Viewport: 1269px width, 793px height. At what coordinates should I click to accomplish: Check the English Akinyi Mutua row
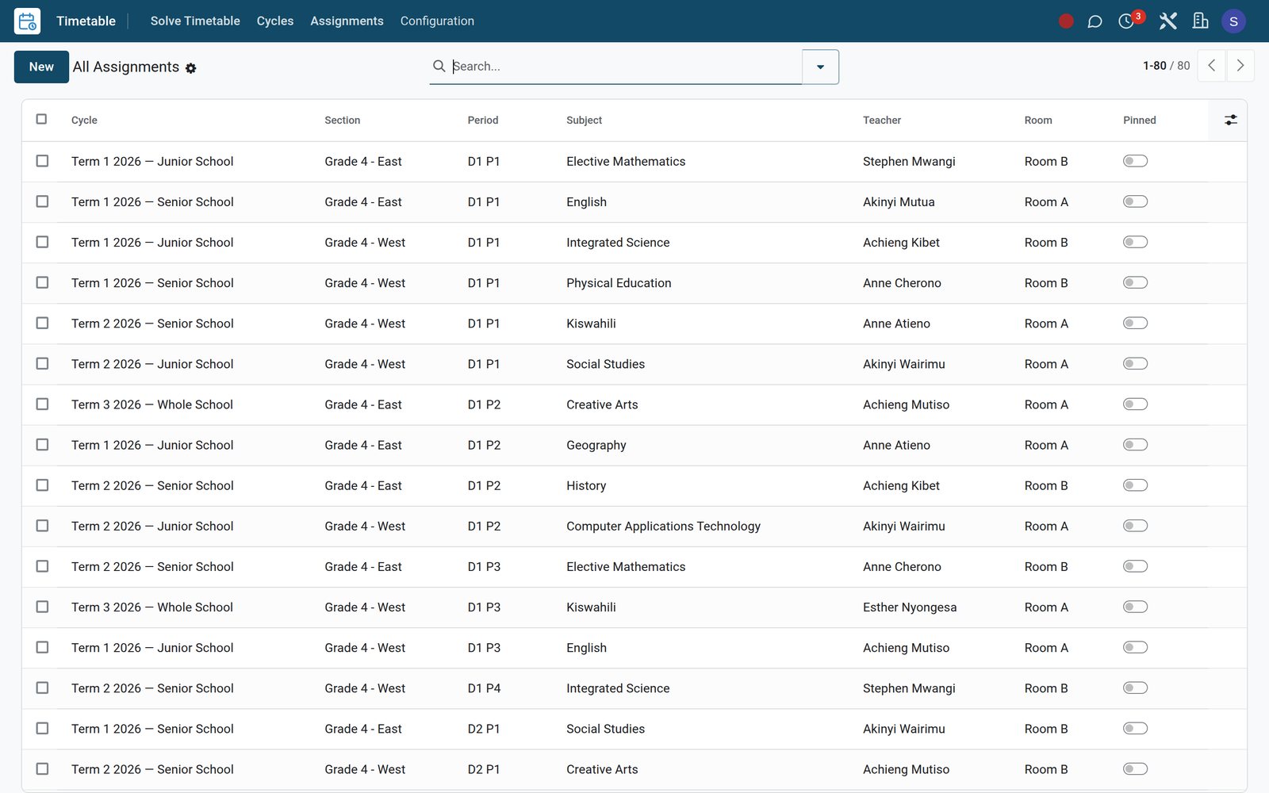coord(42,201)
